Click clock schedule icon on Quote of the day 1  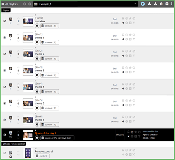(132, 132)
